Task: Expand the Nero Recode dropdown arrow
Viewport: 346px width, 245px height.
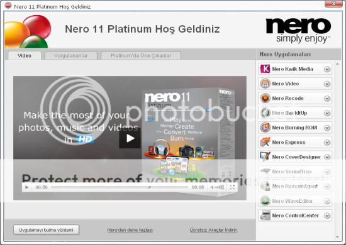Action: pyautogui.click(x=327, y=99)
